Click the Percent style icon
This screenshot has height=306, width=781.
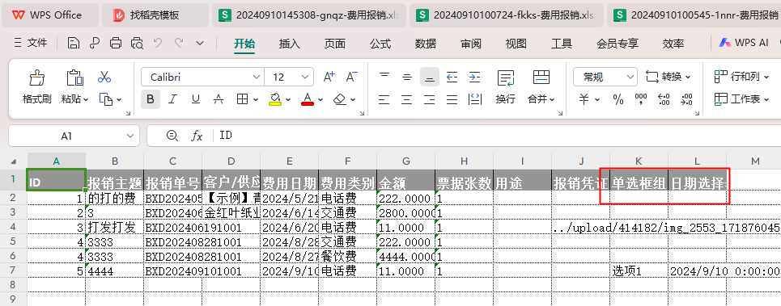pyautogui.click(x=618, y=99)
